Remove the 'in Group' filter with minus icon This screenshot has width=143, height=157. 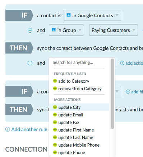pyautogui.click(x=30, y=30)
